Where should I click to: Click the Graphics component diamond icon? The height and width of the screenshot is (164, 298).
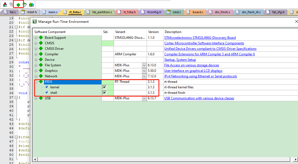[x=41, y=70]
